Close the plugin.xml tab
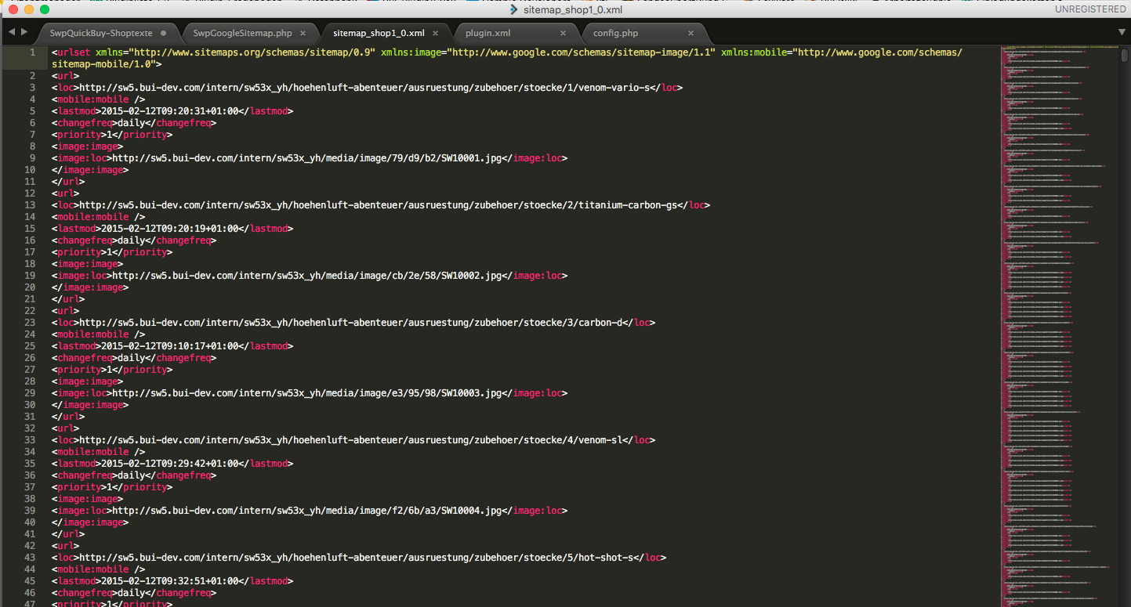Screen dimensions: 1131x607 pyautogui.click(x=563, y=34)
